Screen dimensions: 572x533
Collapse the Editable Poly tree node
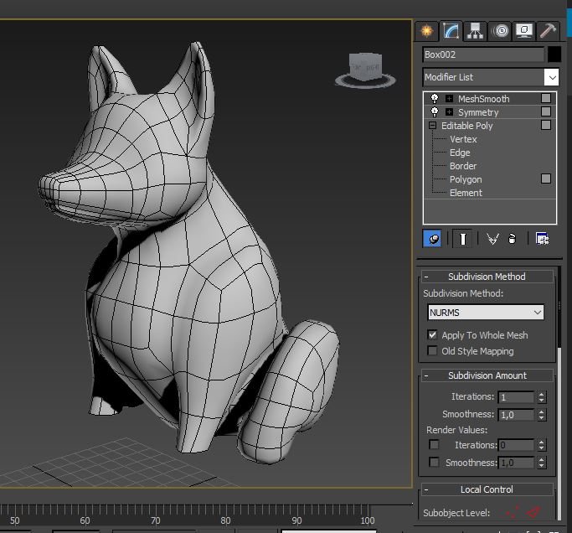[x=433, y=126]
